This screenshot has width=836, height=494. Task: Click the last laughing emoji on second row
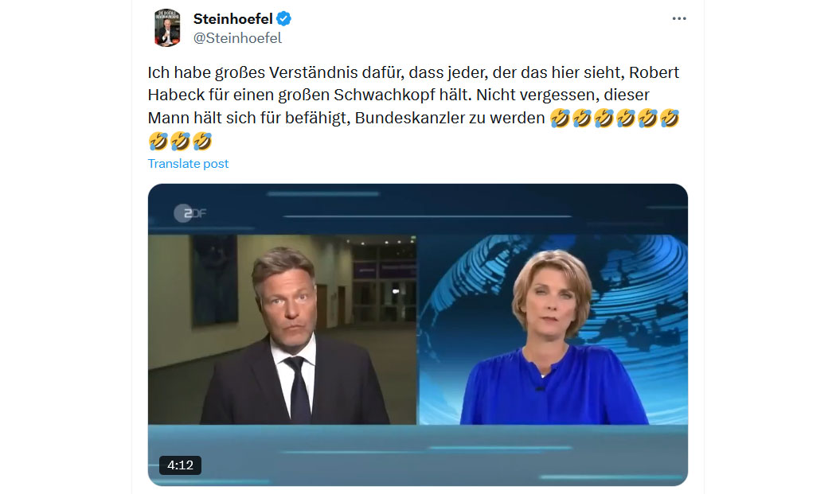[x=202, y=142]
